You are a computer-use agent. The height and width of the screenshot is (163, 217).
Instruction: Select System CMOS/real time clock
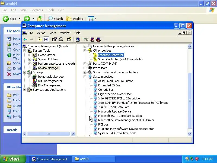tap(117, 133)
